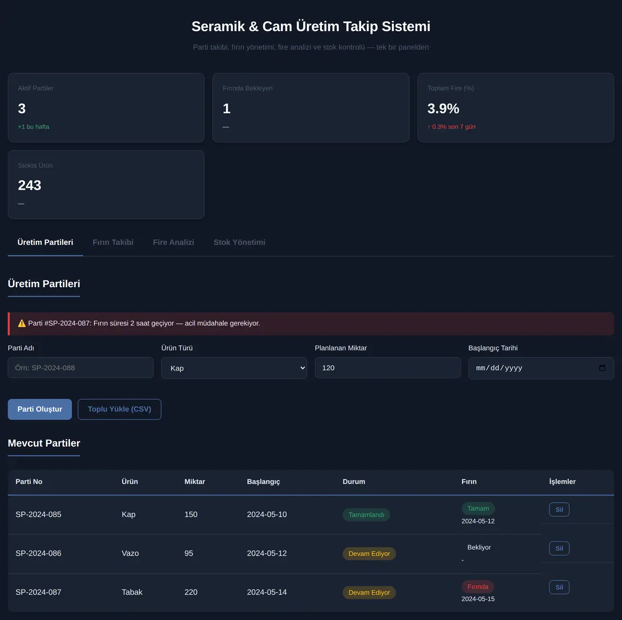Click the Toplam Fire (%) stat card
Screen dimensions: 622x620
(x=516, y=107)
